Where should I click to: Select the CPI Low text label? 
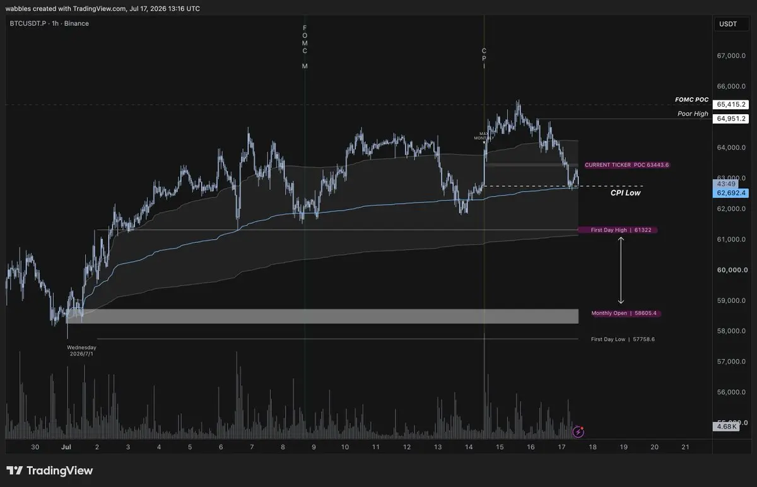tap(626, 193)
